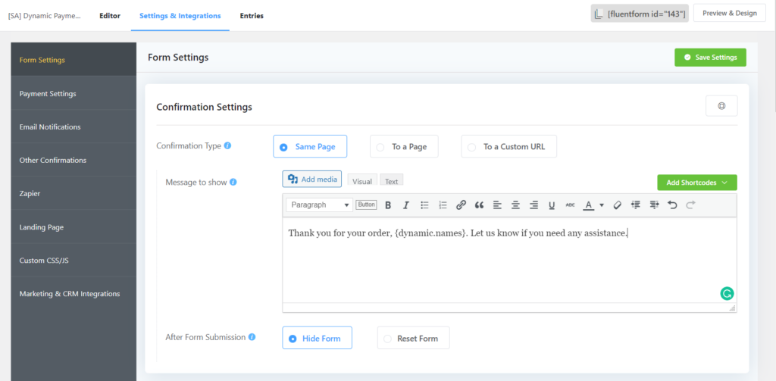Open Email Notifications in sidebar
The width and height of the screenshot is (776, 381).
point(74,126)
